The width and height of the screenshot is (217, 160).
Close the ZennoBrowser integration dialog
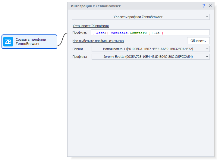210,6
